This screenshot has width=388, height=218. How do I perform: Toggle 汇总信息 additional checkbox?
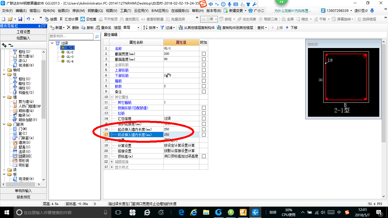(204, 118)
